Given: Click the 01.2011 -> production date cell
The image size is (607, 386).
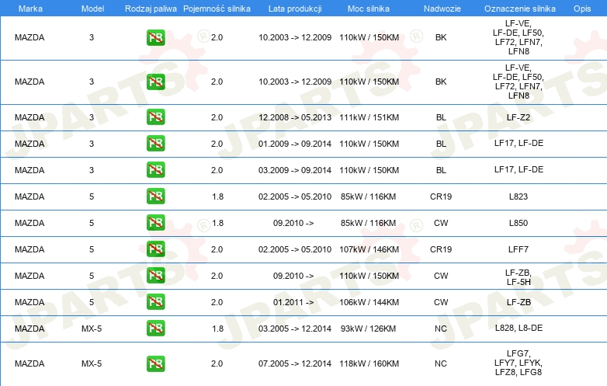Looking at the screenshot, I should (293, 302).
